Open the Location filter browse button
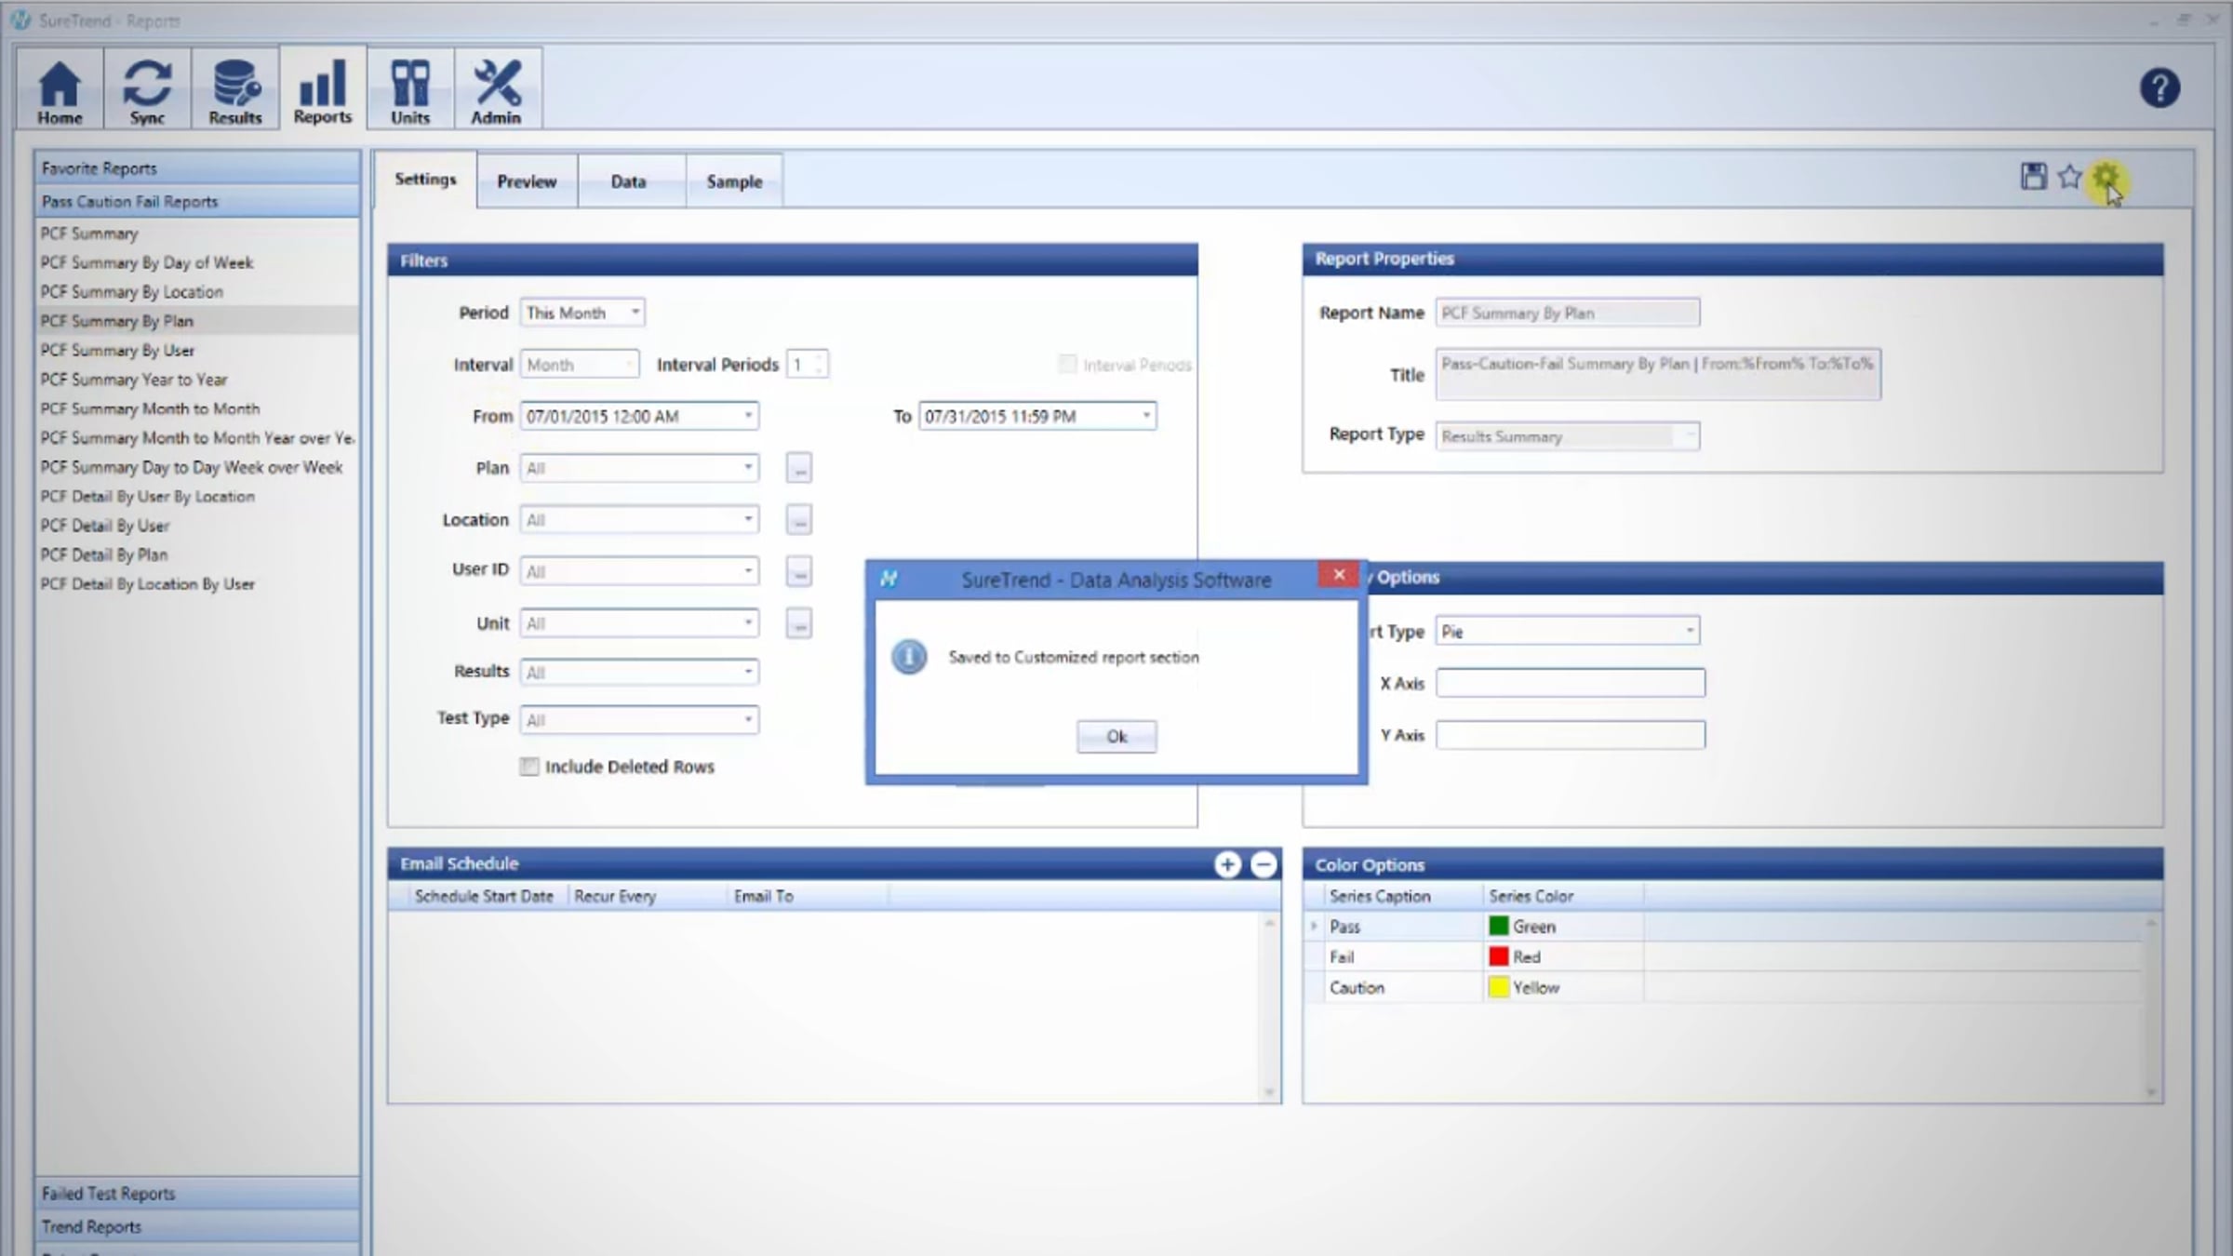The height and width of the screenshot is (1256, 2233). point(798,519)
